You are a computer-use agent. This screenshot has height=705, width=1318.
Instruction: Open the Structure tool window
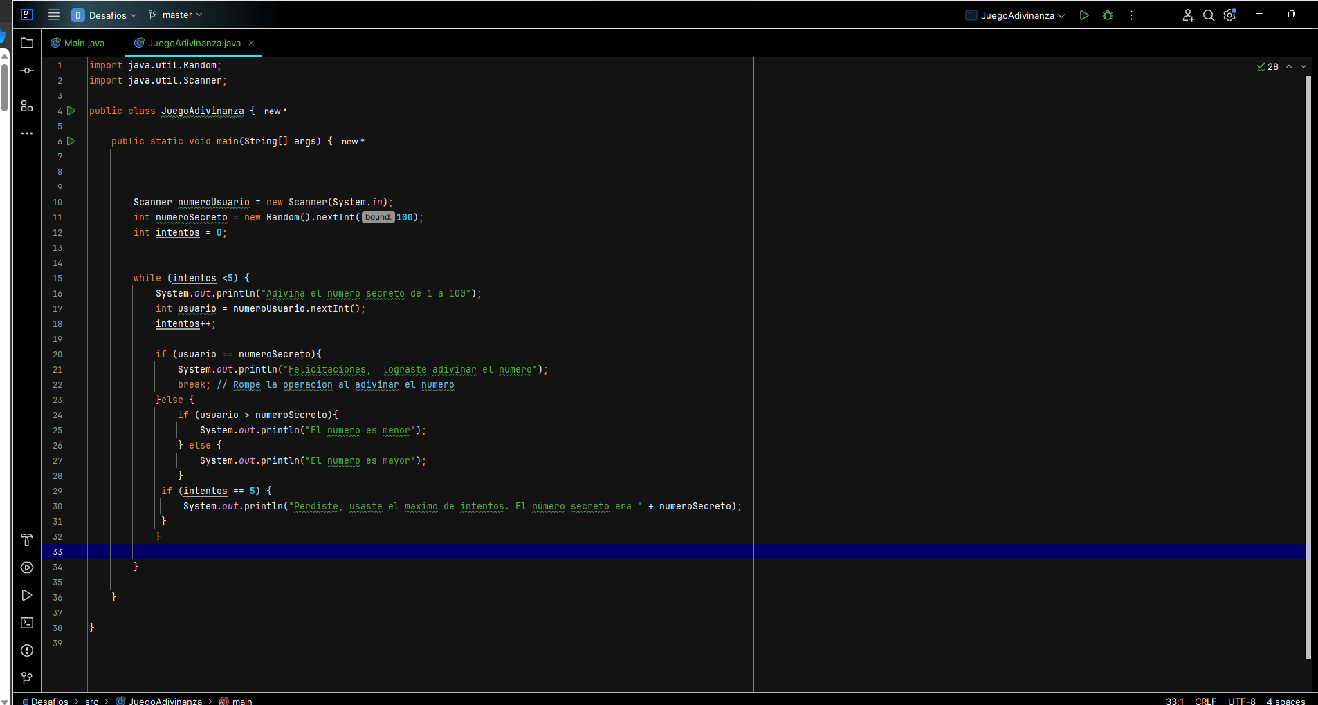(x=27, y=106)
